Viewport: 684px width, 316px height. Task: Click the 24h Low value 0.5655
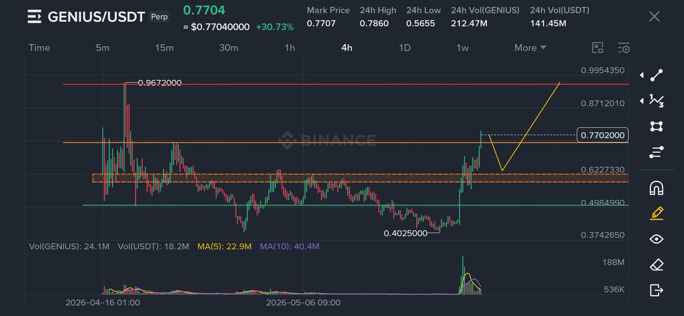(421, 23)
